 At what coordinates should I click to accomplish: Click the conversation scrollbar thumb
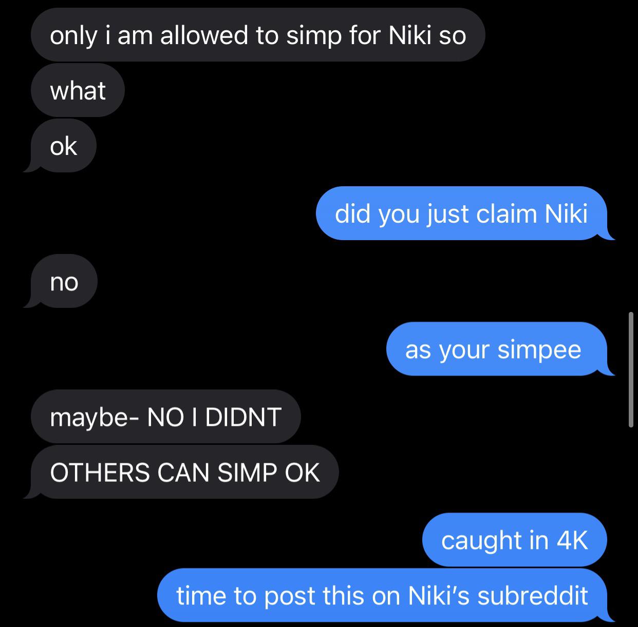click(631, 369)
